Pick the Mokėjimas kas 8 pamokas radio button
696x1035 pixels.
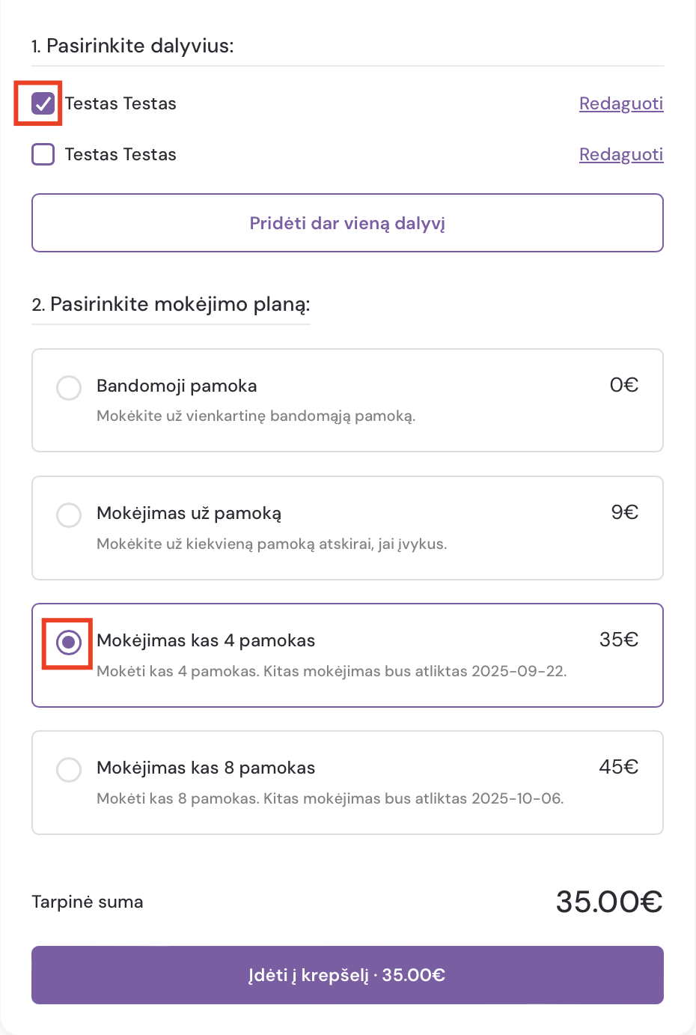[69, 770]
